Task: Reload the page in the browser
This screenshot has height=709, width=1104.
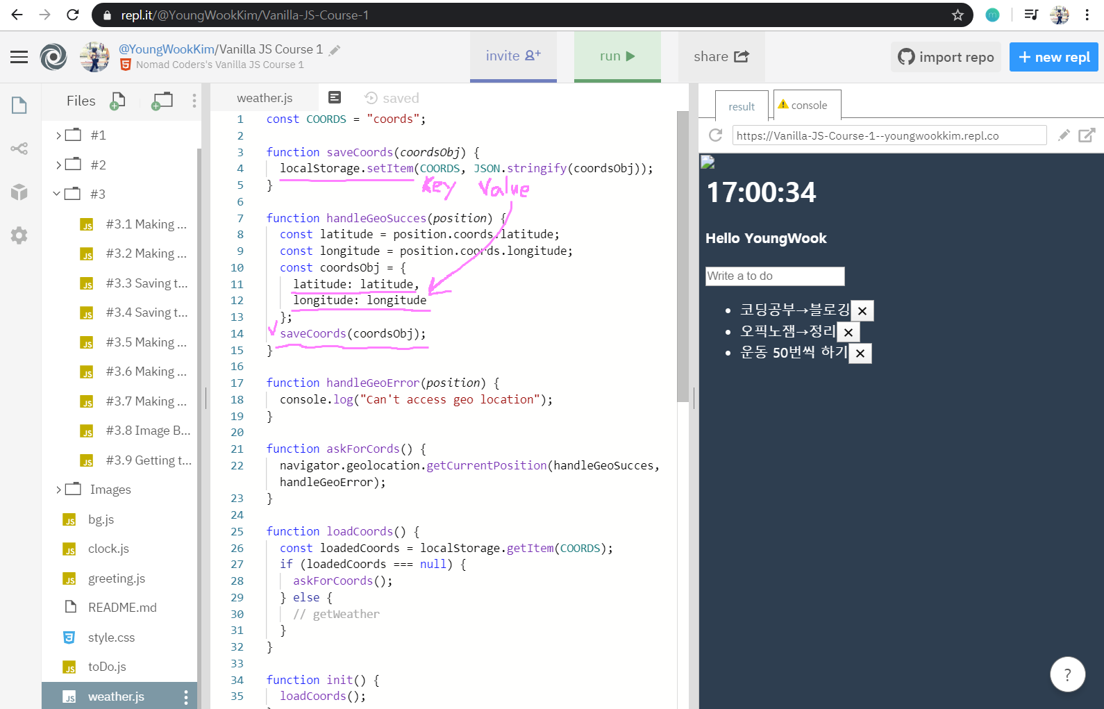Action: click(x=73, y=15)
